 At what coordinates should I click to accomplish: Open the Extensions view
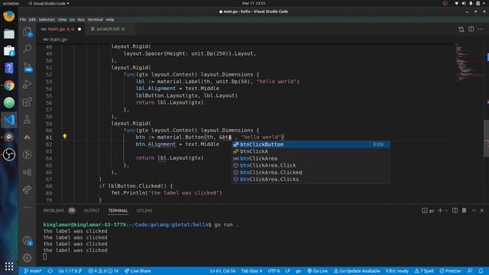click(x=28, y=102)
